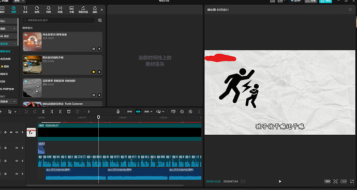Redo the last undone edit
Viewport: 357px width, 190px height.
35,112
